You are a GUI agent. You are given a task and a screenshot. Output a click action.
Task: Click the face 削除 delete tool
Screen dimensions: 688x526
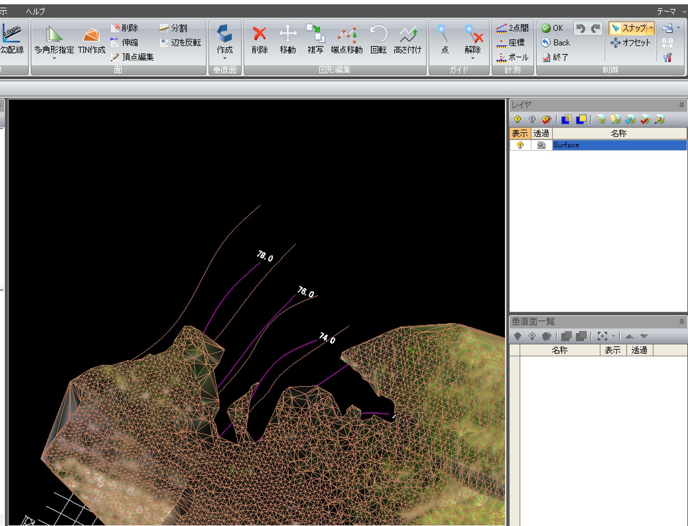125,28
